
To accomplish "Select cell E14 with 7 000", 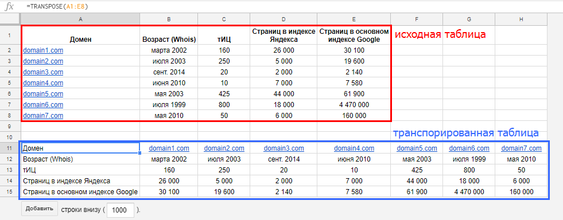I will pyautogui.click(x=354, y=181).
